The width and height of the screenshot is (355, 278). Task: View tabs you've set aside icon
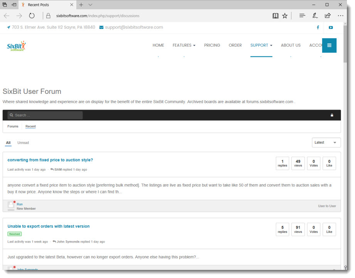coord(5,5)
